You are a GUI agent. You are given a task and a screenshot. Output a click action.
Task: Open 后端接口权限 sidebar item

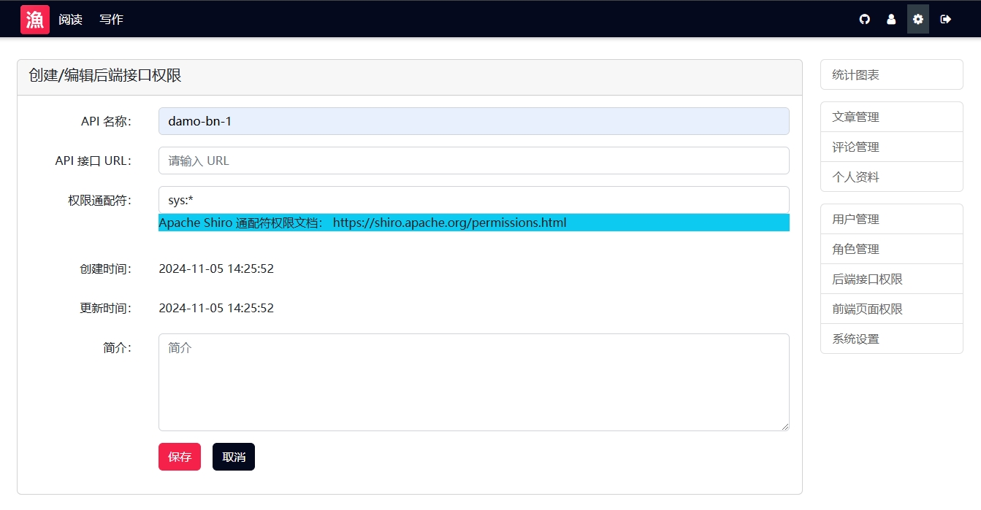click(x=891, y=279)
